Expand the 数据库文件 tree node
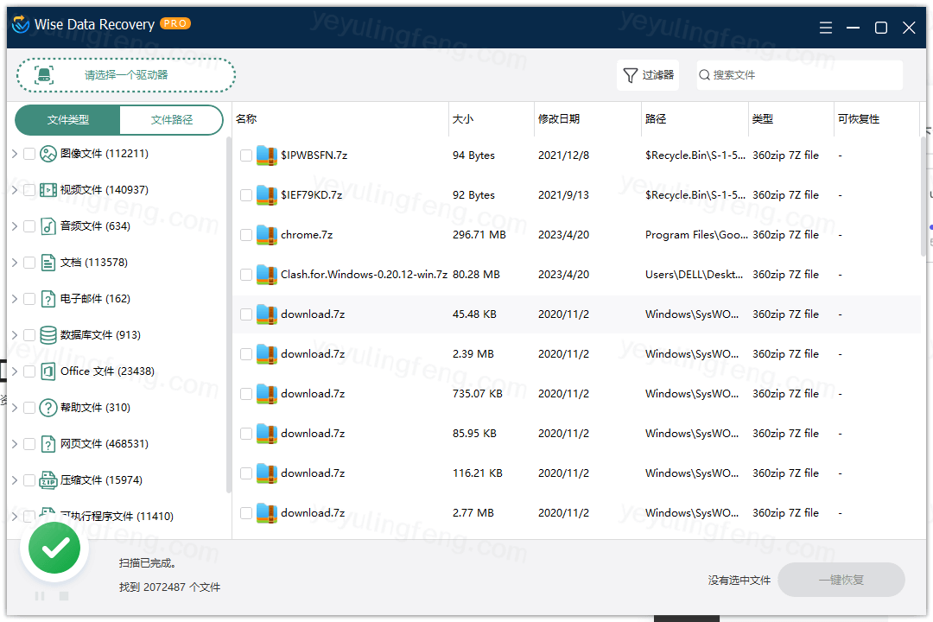The image size is (933, 622). coord(15,335)
